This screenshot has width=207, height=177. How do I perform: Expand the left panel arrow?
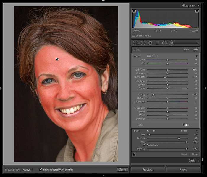(1, 88)
